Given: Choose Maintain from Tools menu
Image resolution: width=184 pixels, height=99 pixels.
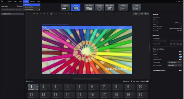Looking at the screenshot, I should (x=32, y=5).
